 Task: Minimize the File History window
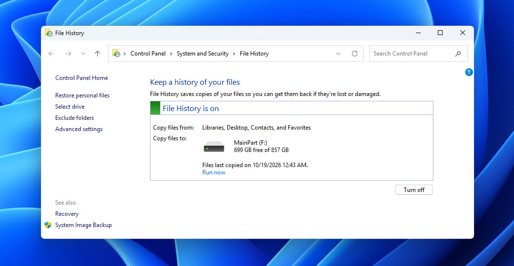pyautogui.click(x=418, y=33)
